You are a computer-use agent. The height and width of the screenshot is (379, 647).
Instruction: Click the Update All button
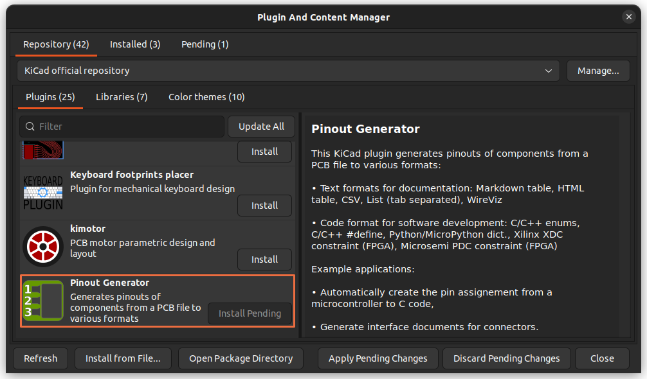tap(261, 127)
